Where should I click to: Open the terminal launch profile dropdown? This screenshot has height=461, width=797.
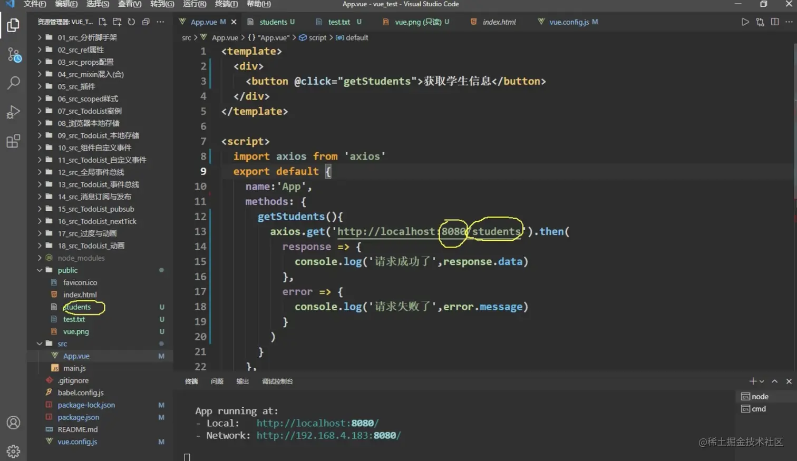pyautogui.click(x=762, y=381)
